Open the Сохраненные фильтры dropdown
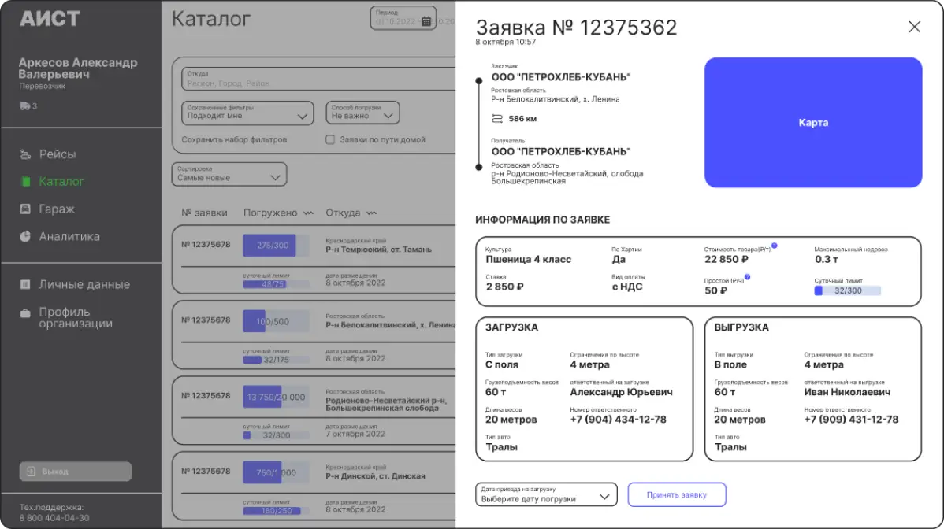 247,113
